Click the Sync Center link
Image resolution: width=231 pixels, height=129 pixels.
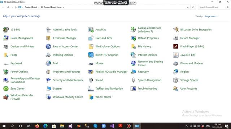coord(18,89)
